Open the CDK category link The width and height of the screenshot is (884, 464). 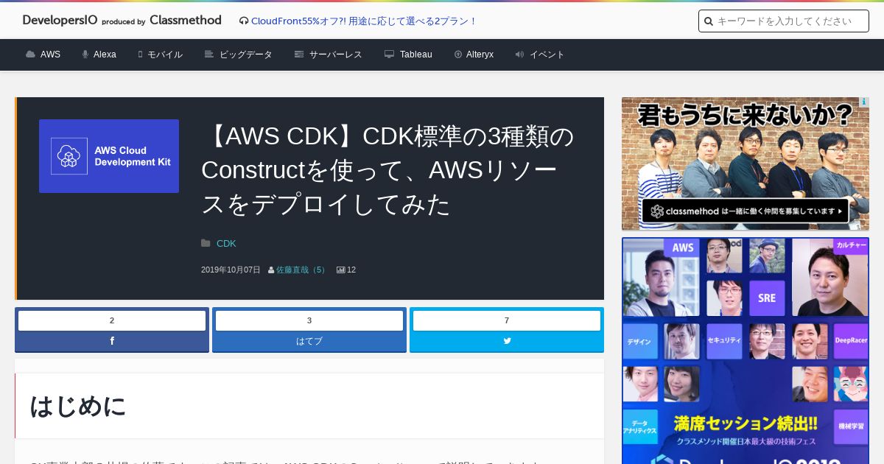[x=226, y=243]
